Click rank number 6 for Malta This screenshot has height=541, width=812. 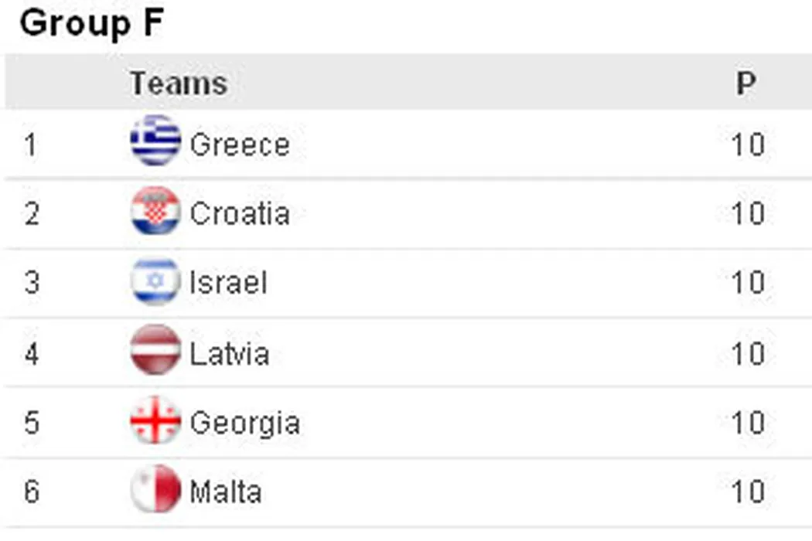tap(31, 492)
